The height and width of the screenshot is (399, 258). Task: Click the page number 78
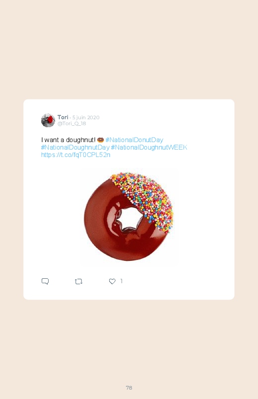[129, 388]
